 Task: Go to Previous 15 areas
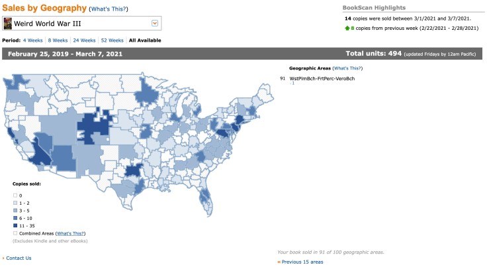(302, 262)
